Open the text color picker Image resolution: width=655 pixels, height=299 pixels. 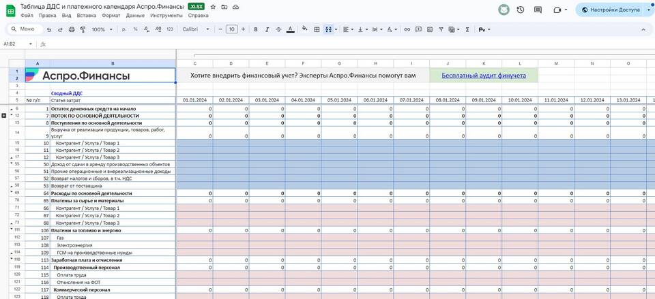290,29
